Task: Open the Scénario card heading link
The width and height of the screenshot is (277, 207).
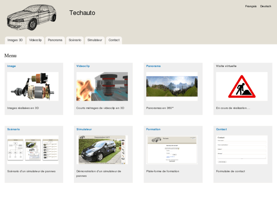Action: pos(13,129)
